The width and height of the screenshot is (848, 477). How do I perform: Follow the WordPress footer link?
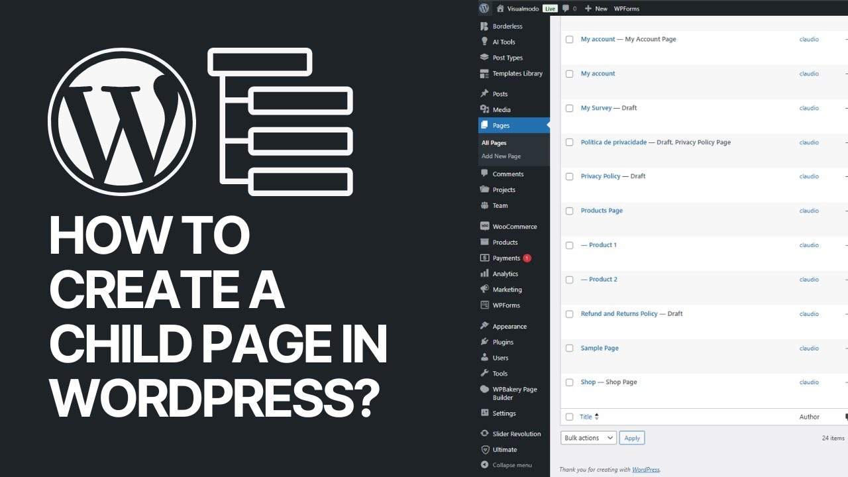(646, 469)
